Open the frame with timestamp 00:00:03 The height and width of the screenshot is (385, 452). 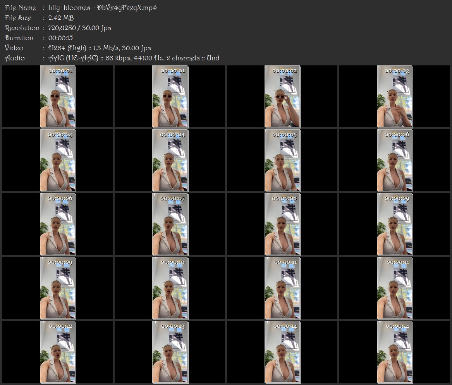point(395,96)
